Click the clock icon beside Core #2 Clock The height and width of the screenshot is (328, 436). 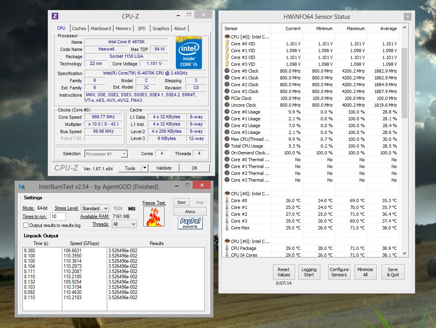click(x=227, y=85)
